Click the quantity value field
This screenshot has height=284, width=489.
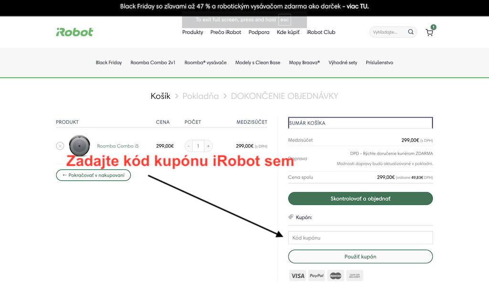coord(198,146)
